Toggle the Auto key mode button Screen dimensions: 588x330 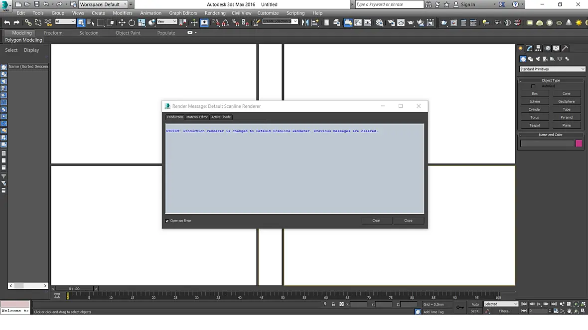pyautogui.click(x=475, y=304)
